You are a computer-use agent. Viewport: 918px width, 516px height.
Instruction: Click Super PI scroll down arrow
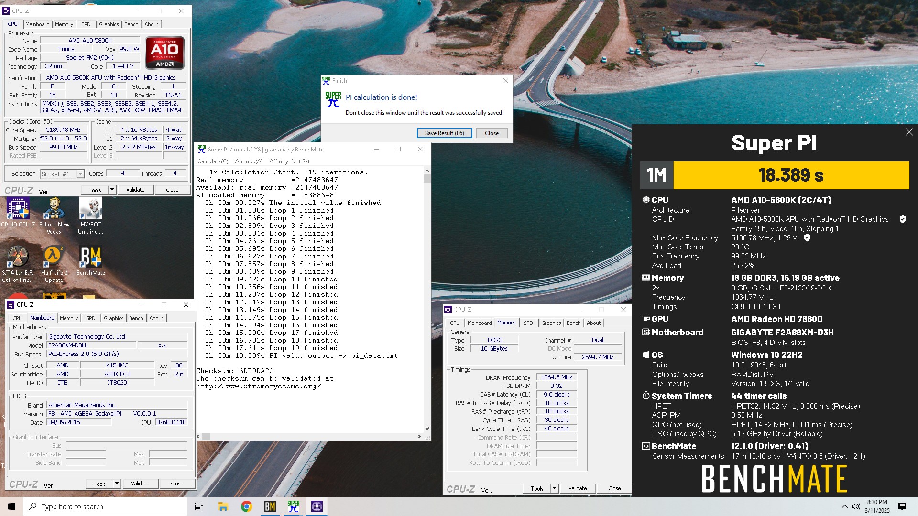tap(426, 429)
